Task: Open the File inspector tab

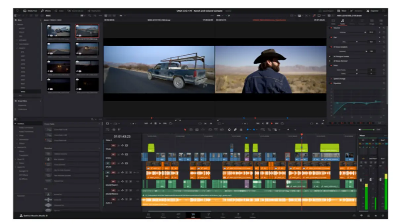Action: [x=381, y=22]
